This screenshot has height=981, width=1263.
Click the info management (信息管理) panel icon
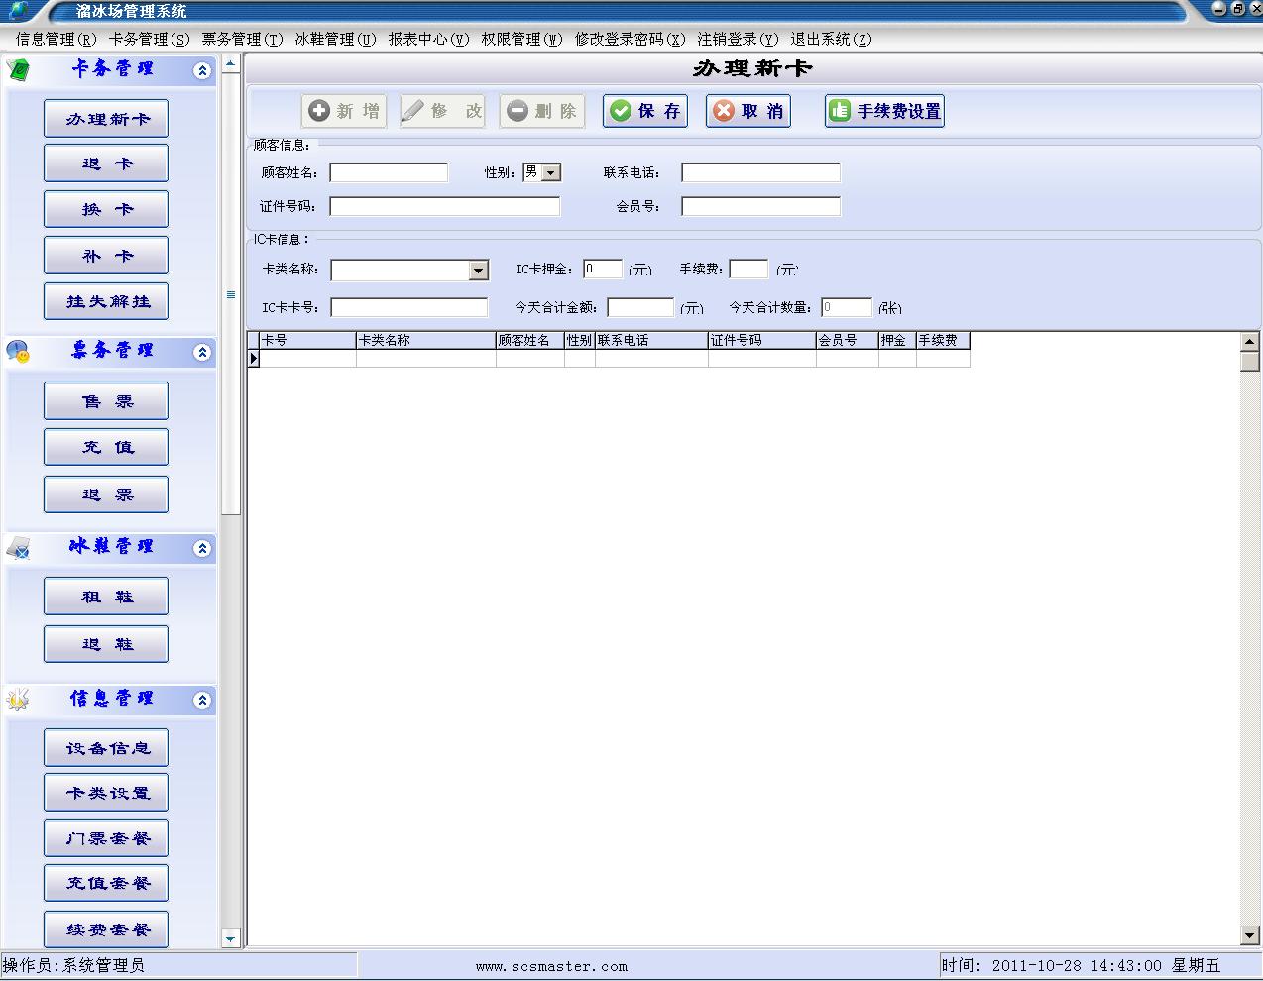tap(18, 700)
